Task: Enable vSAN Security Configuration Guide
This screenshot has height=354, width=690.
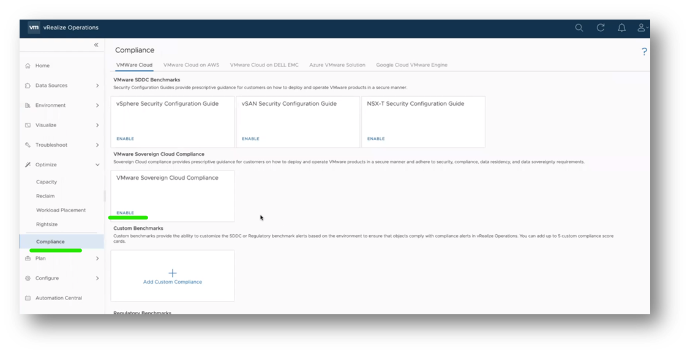Action: pyautogui.click(x=250, y=138)
